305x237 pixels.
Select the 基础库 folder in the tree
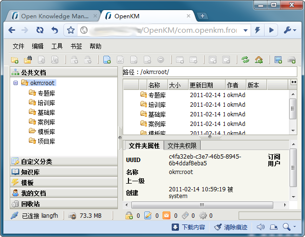46,112
